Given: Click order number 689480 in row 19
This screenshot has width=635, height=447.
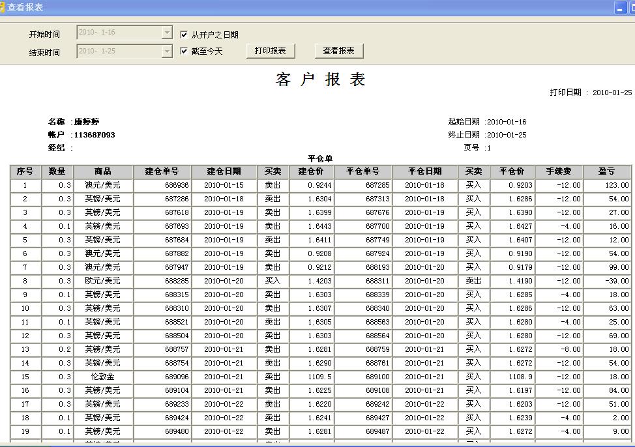Looking at the screenshot, I should (177, 431).
